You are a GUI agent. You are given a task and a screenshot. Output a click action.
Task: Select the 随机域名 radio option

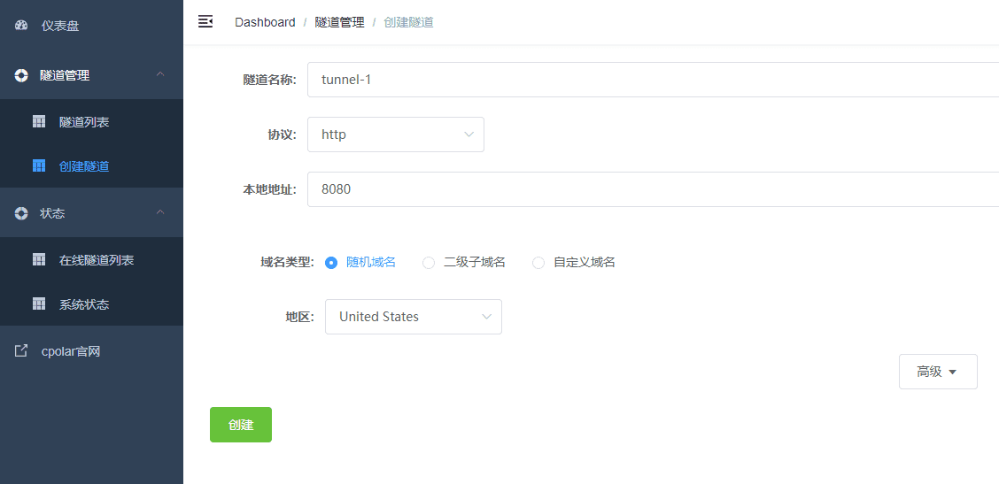click(330, 263)
